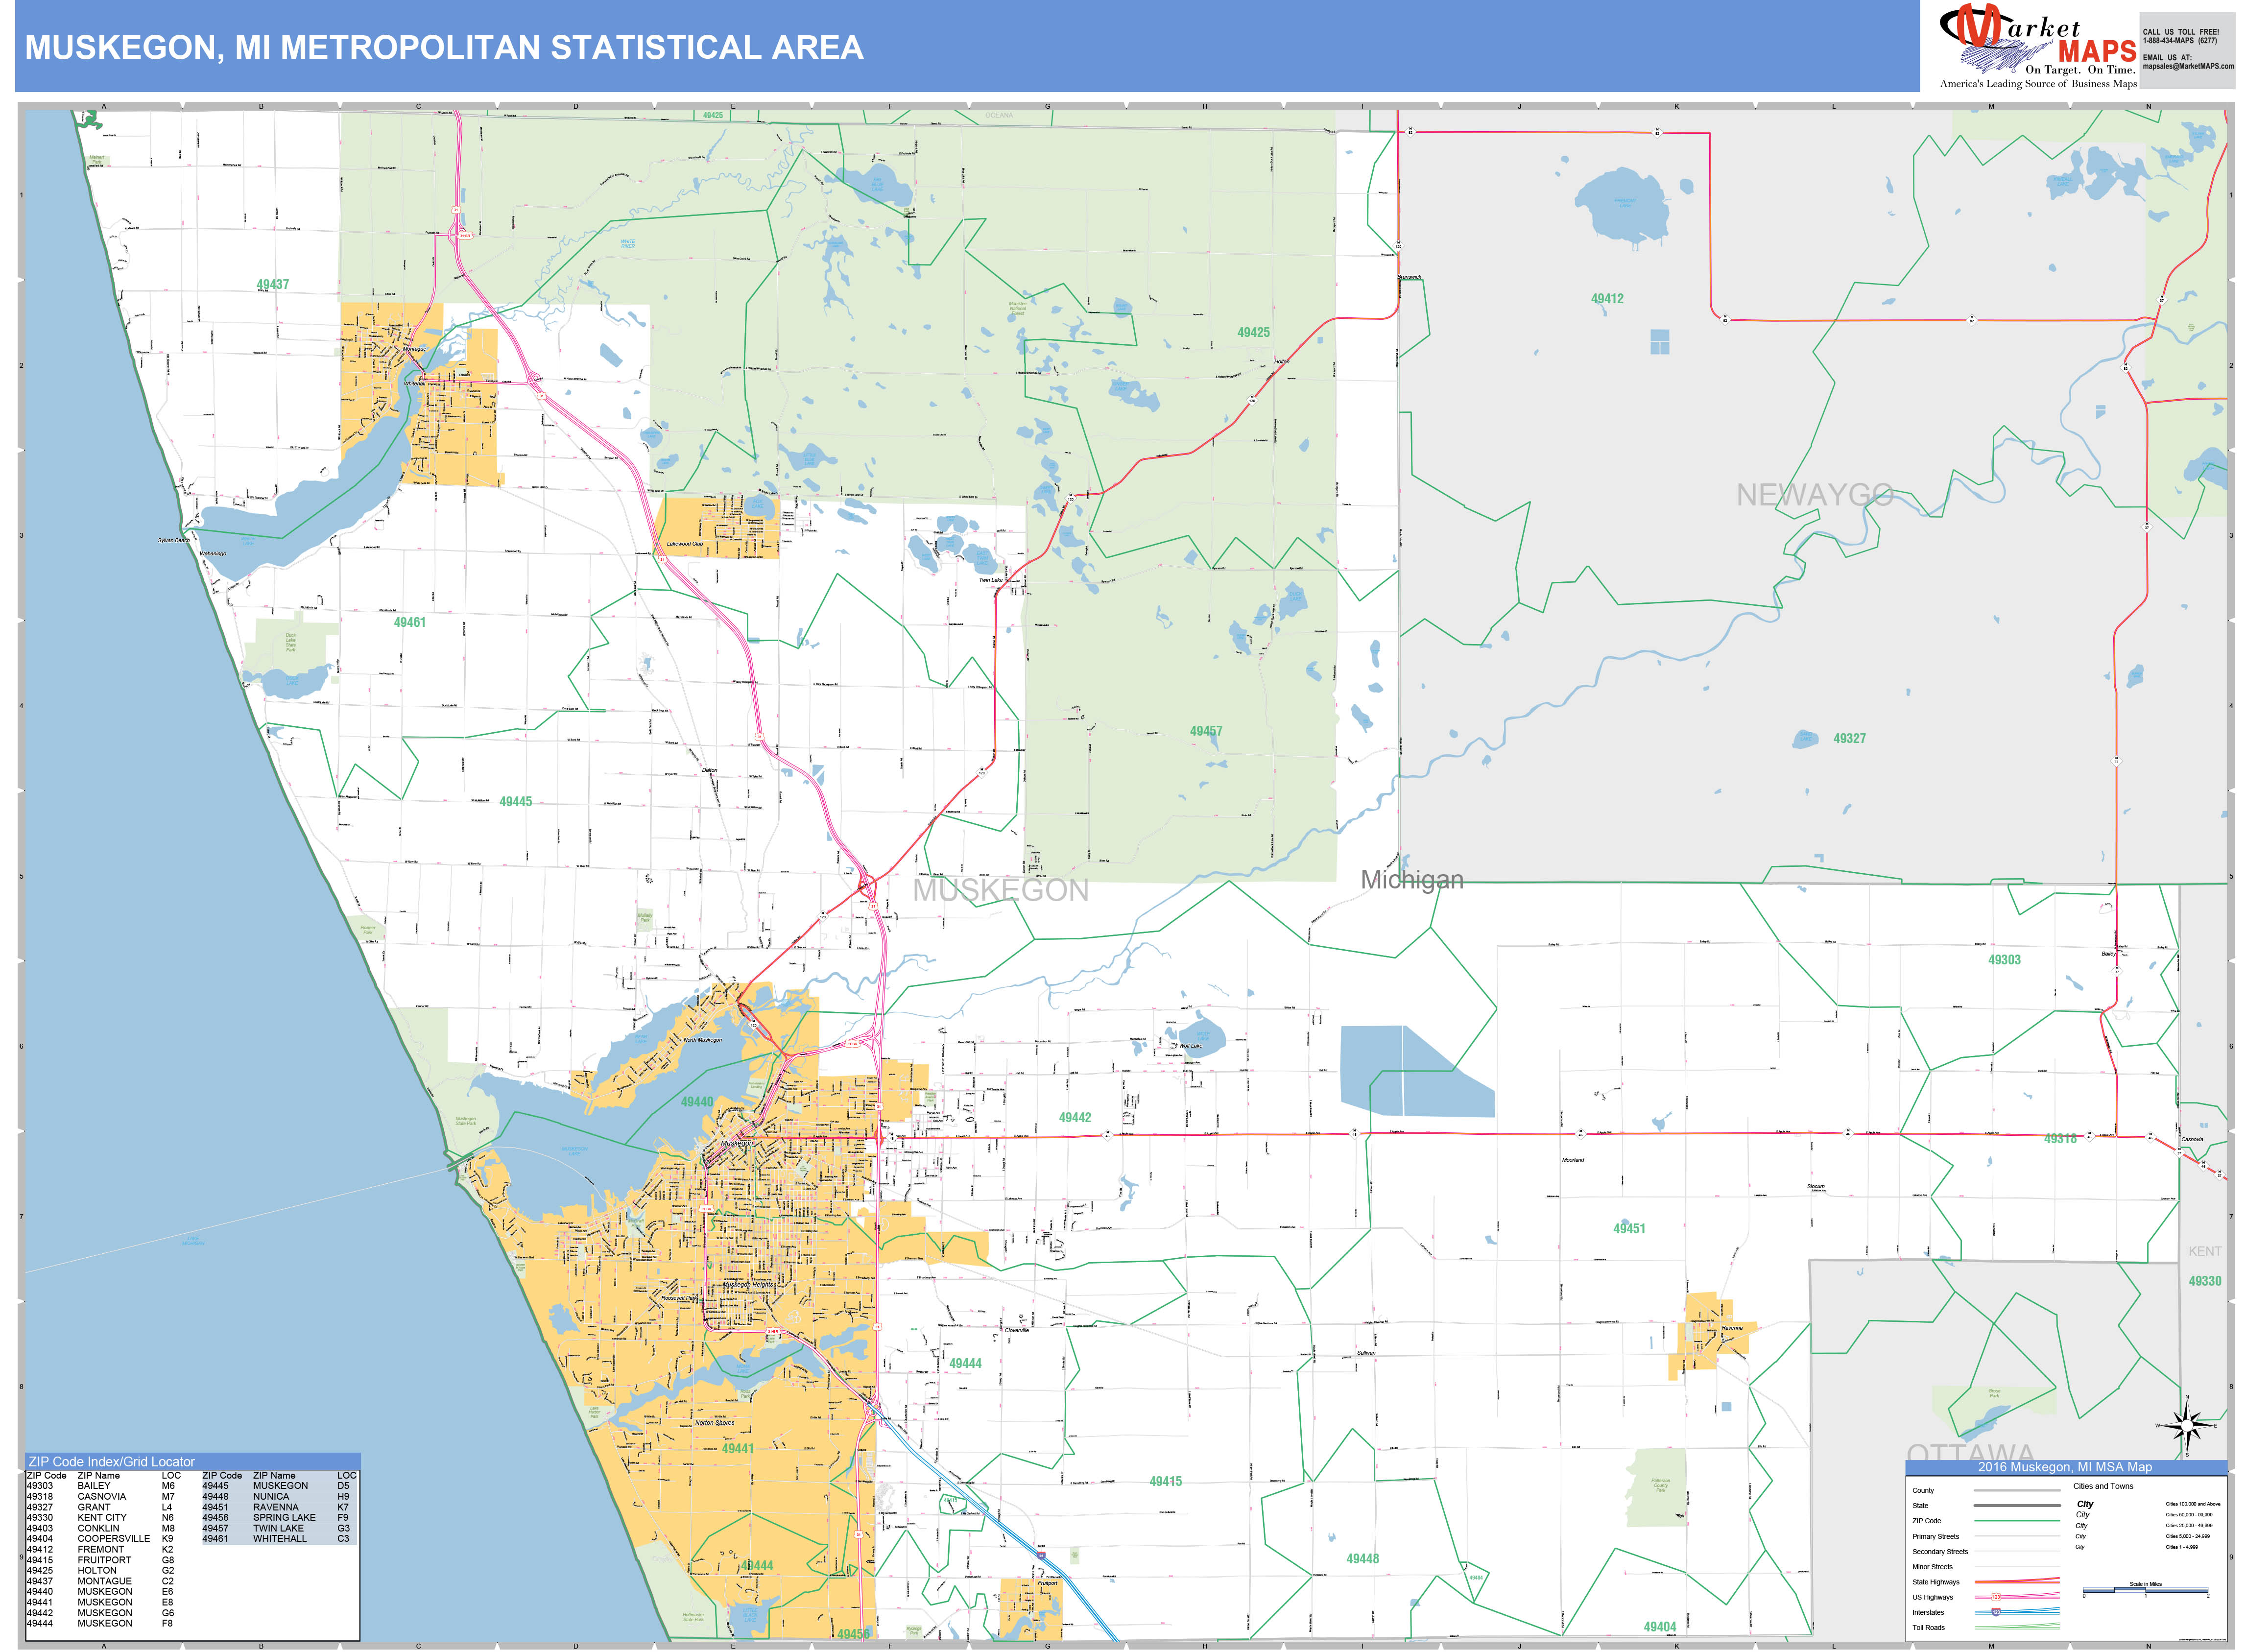Click the US Highways shield symbol in the legend

(x=1996, y=1597)
